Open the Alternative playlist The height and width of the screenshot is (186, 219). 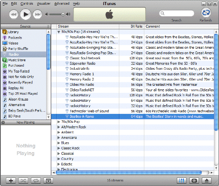23,105
